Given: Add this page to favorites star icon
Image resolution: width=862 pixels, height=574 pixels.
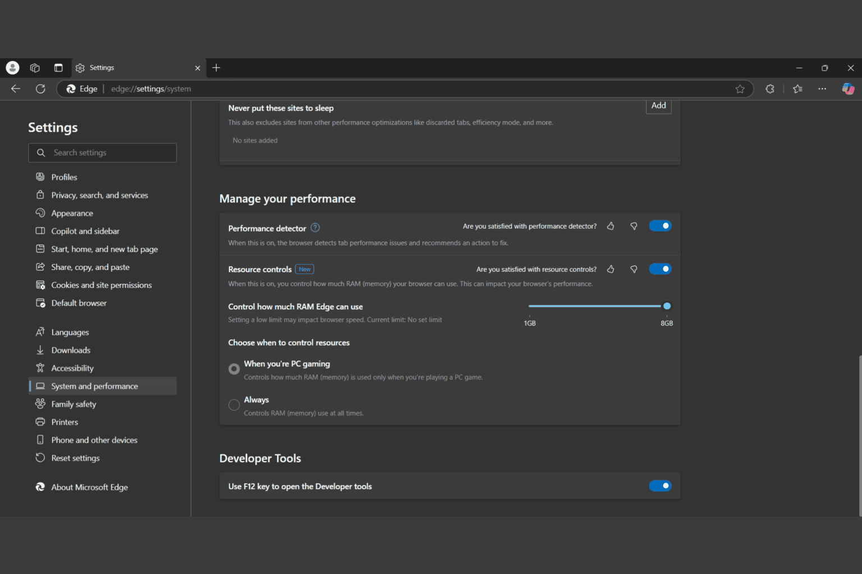Looking at the screenshot, I should coord(740,89).
